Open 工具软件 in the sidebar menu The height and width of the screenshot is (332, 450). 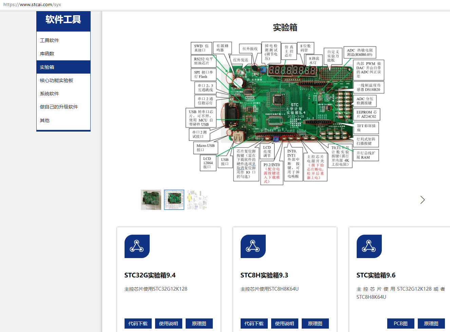[63, 40]
